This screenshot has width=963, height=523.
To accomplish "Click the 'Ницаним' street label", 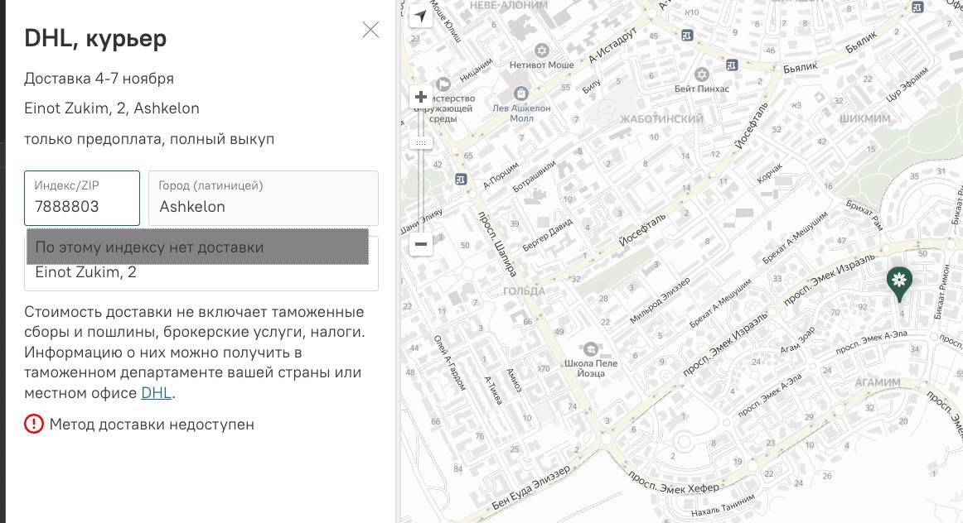I will pos(476,70).
